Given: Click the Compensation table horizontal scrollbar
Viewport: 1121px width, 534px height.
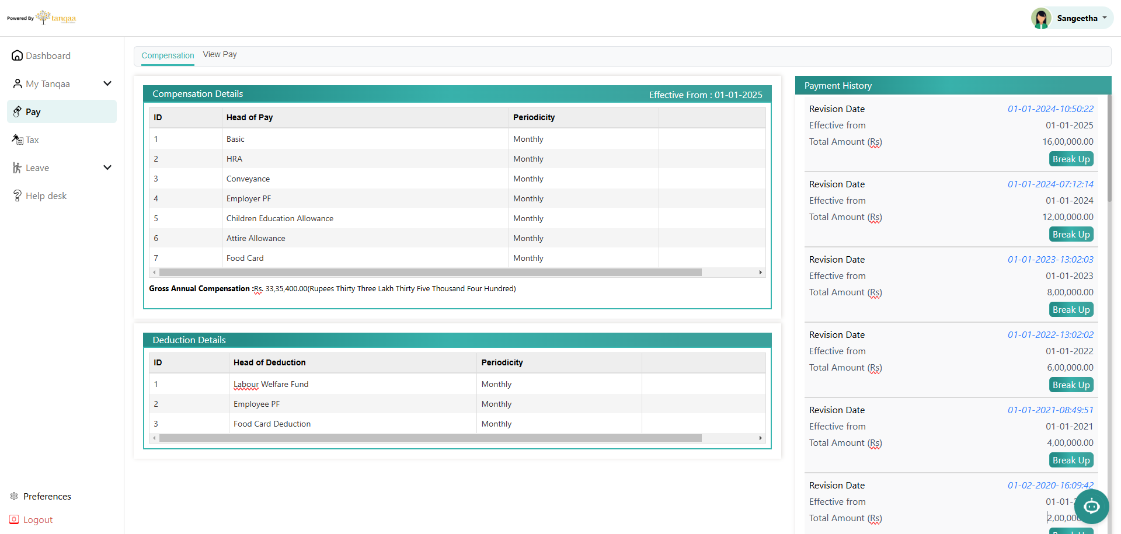Looking at the screenshot, I should [430, 273].
